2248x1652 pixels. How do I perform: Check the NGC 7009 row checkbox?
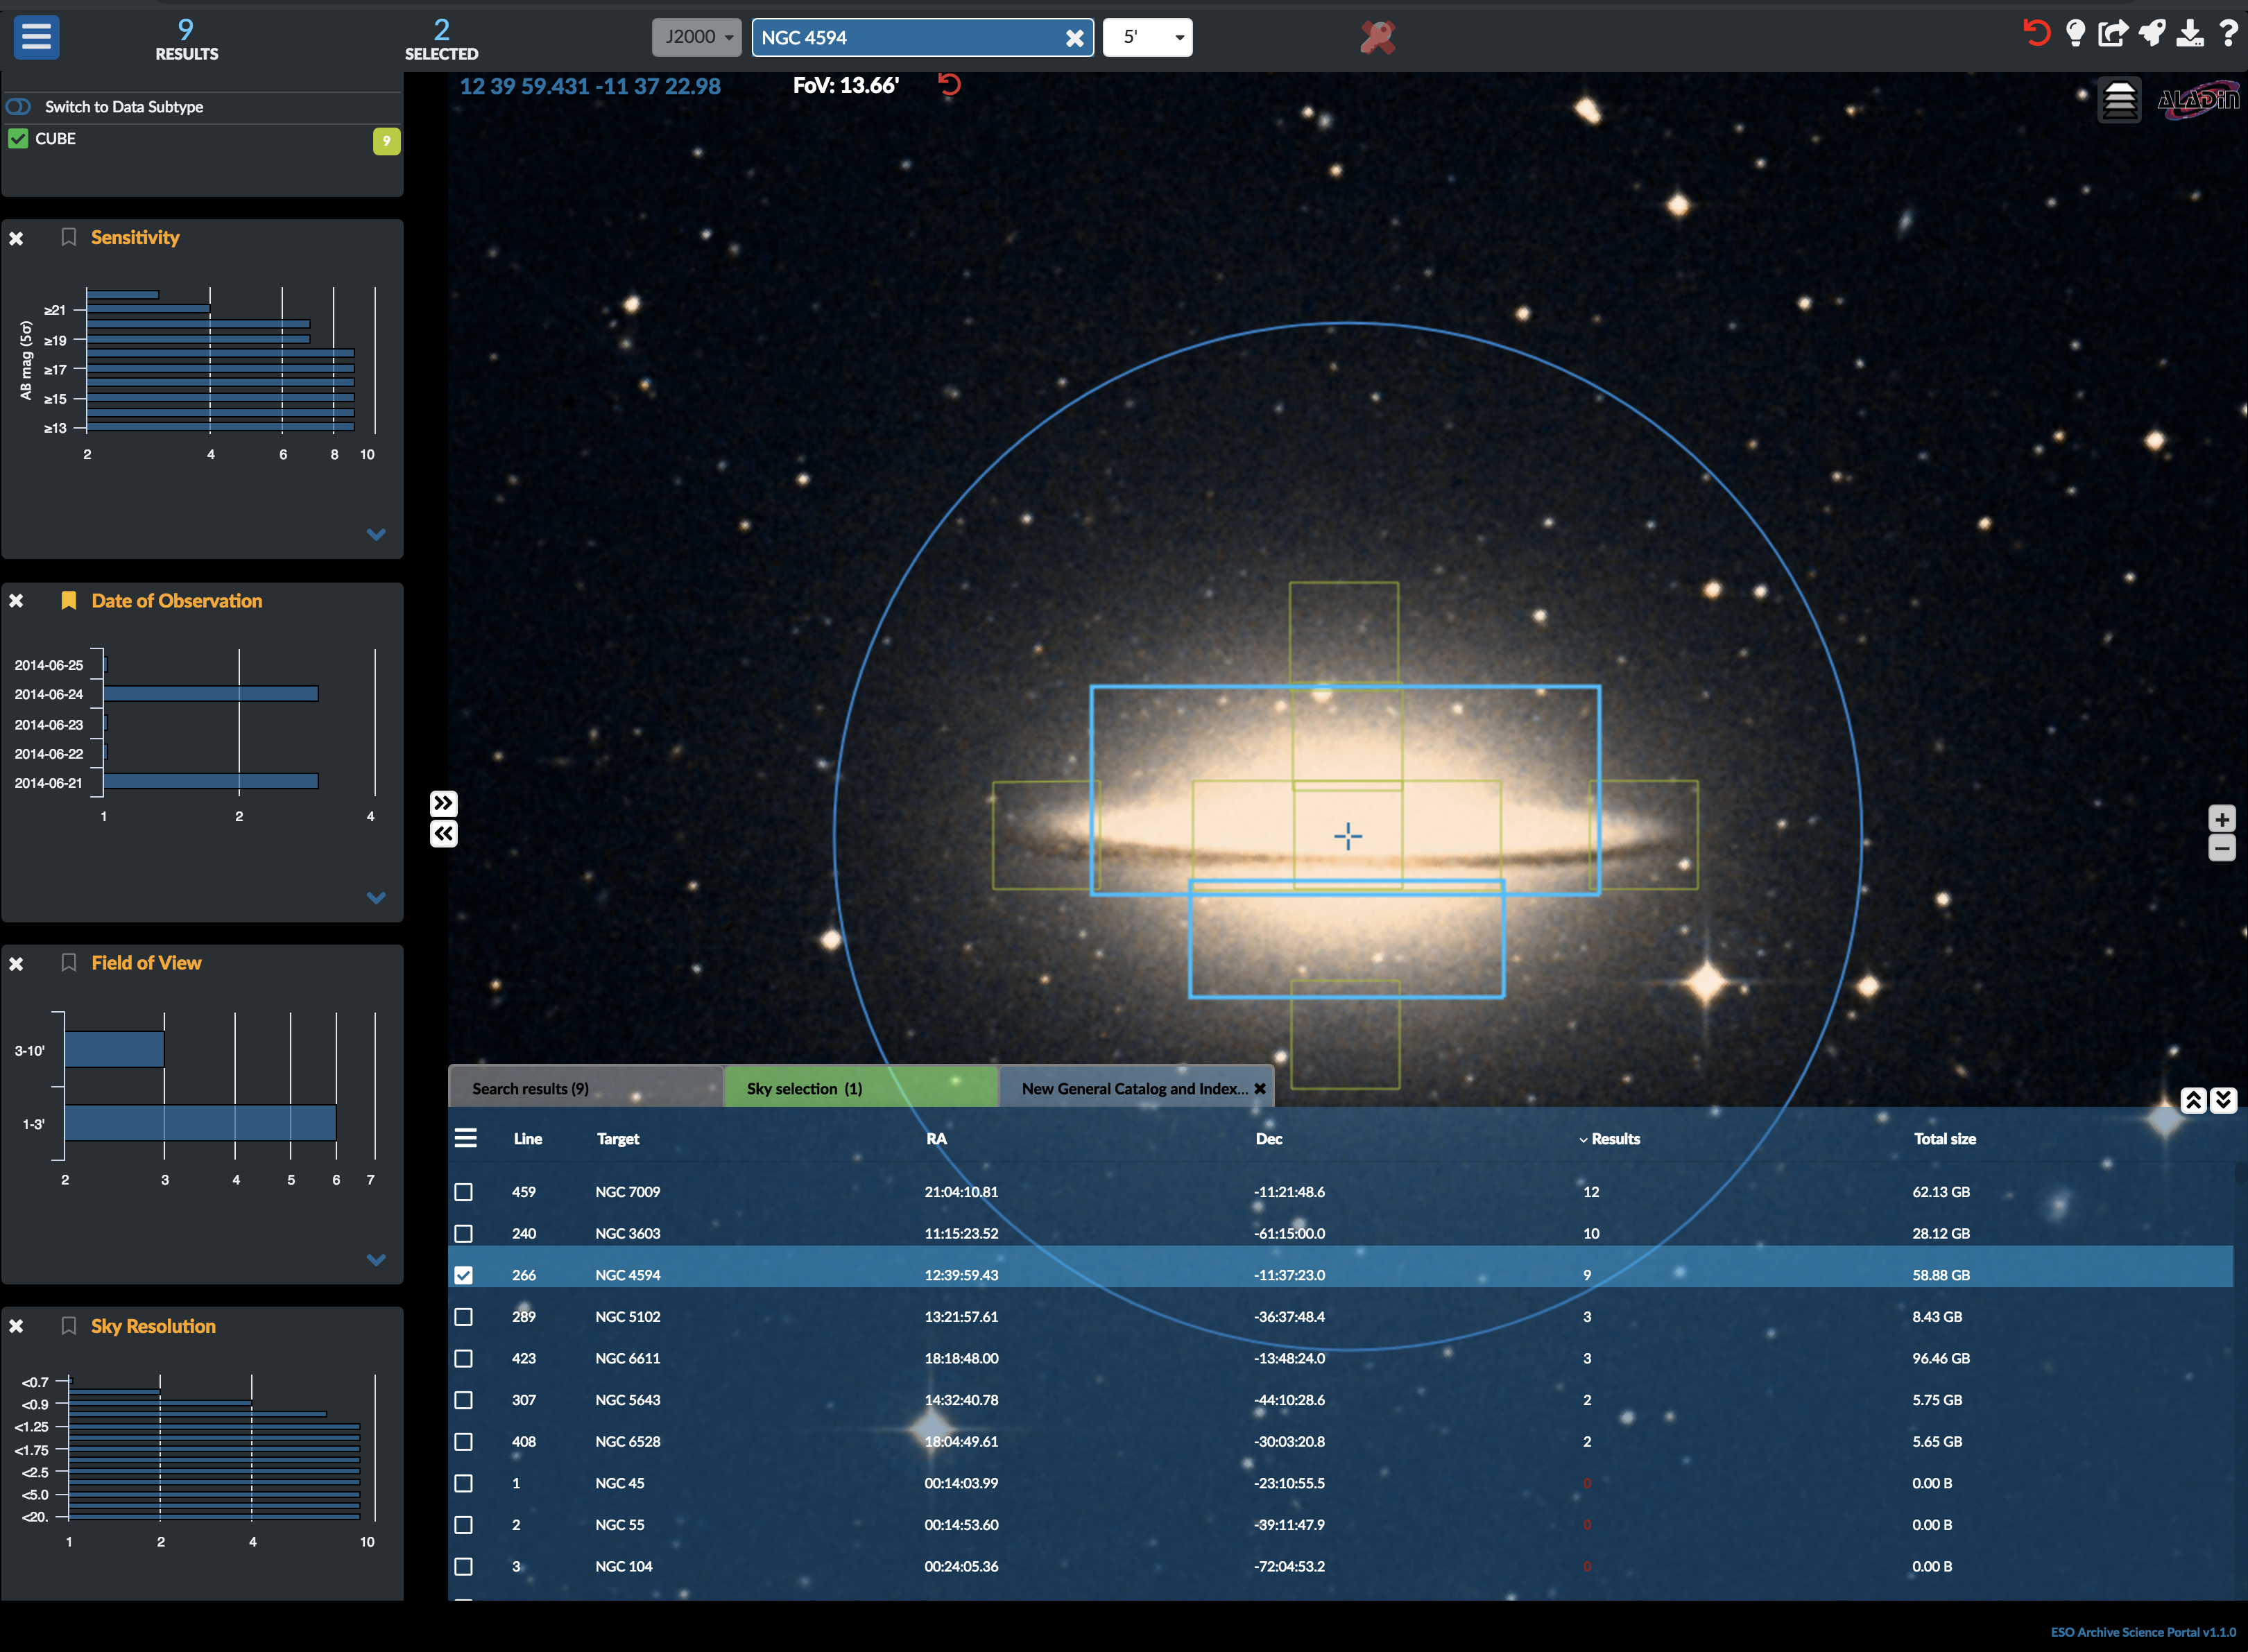(463, 1192)
